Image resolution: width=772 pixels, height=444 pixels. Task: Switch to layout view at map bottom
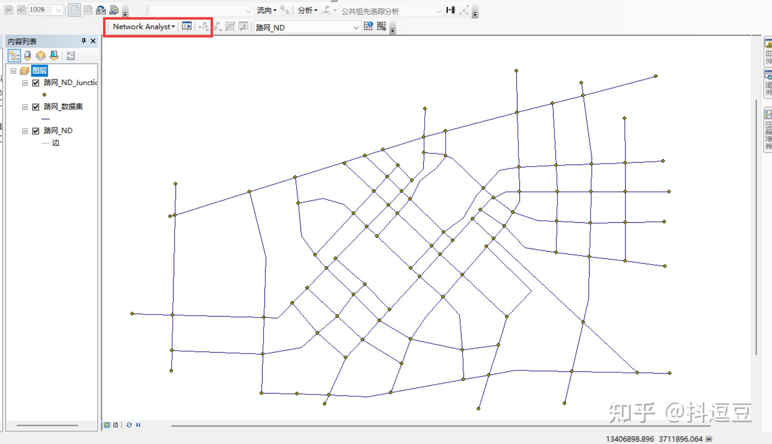[116, 425]
